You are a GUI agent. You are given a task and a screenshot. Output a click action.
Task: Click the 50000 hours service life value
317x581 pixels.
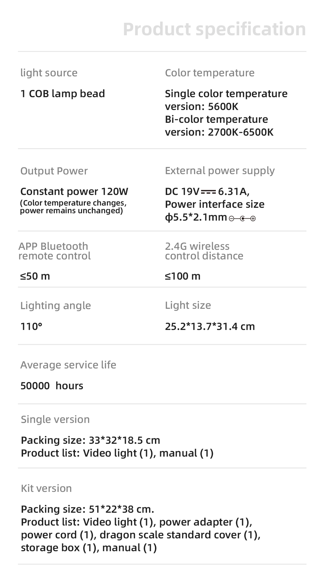coord(52,385)
